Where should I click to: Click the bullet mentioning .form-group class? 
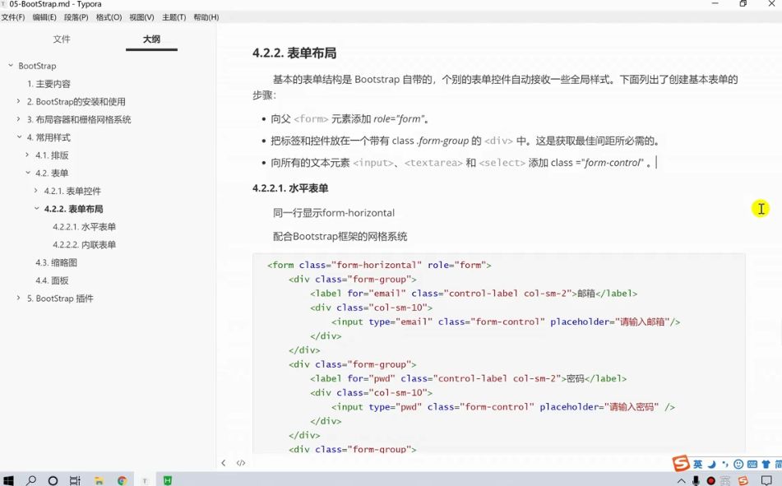click(x=465, y=141)
